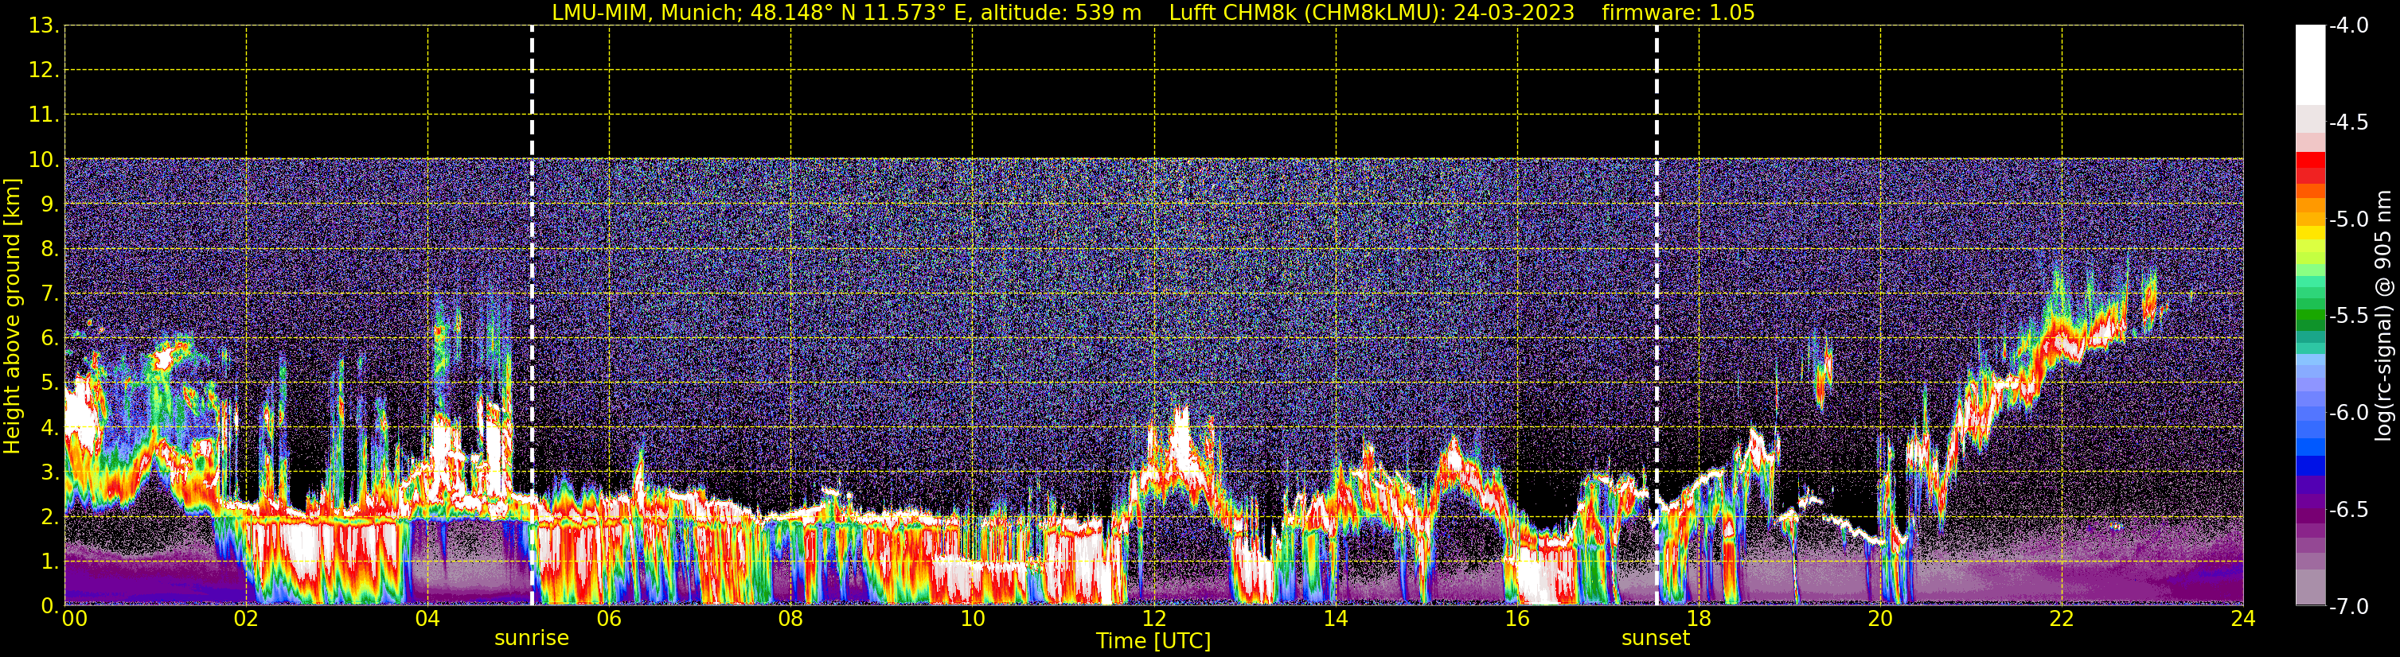
Task: Click the 'sunrise' label below the time axis
Action: (531, 639)
